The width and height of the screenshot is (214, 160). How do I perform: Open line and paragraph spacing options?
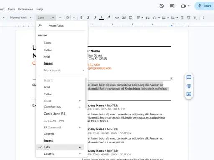(148, 17)
